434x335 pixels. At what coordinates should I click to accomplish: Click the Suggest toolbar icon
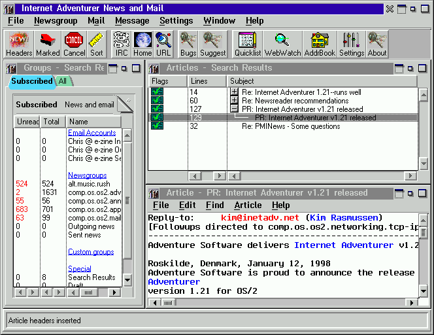coord(212,44)
